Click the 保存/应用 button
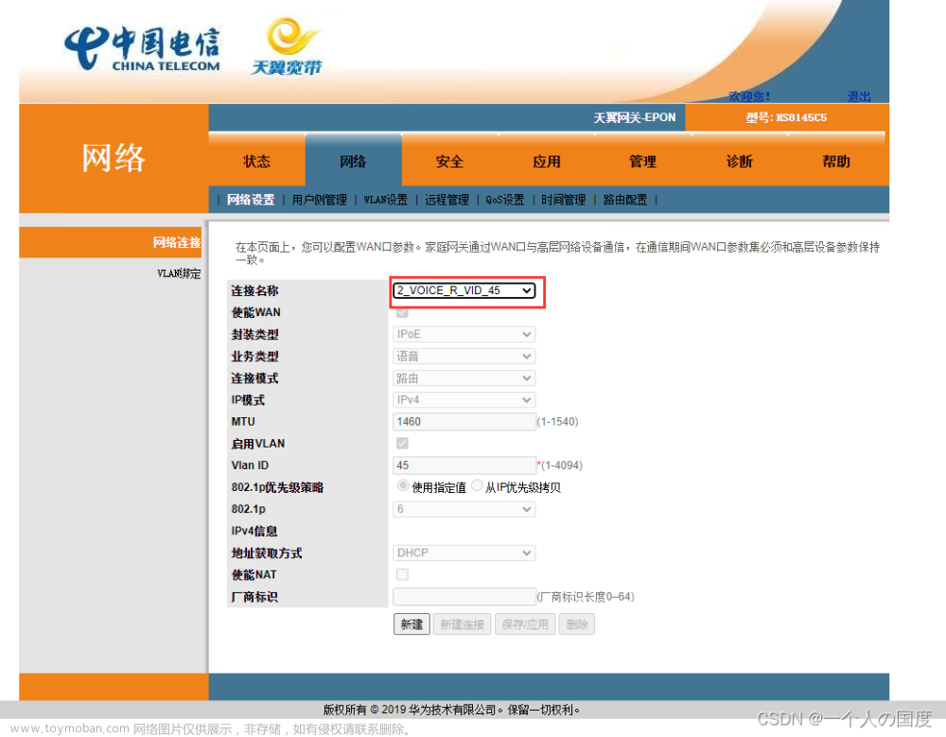 click(x=525, y=624)
